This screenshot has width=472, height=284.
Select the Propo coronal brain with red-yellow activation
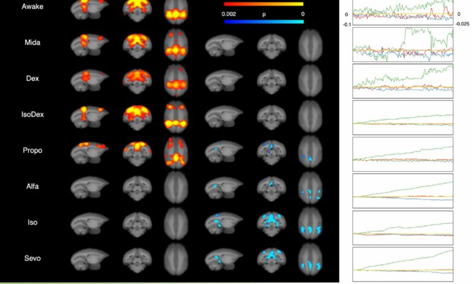tap(137, 153)
